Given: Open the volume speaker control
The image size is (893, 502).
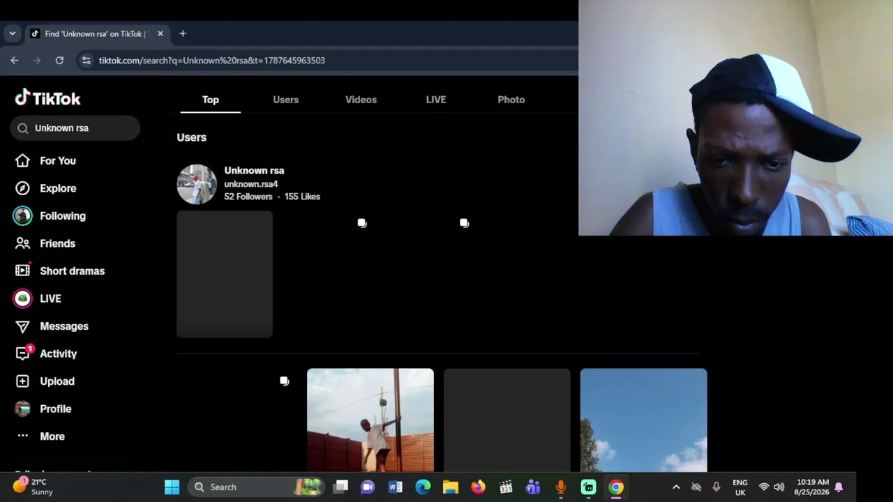Looking at the screenshot, I should [779, 487].
